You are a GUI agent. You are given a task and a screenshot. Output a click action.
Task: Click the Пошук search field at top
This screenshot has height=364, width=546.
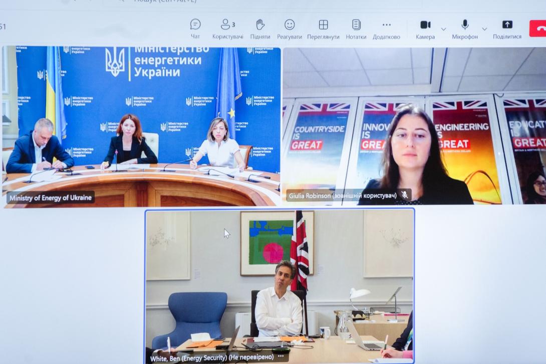pyautogui.click(x=160, y=2)
